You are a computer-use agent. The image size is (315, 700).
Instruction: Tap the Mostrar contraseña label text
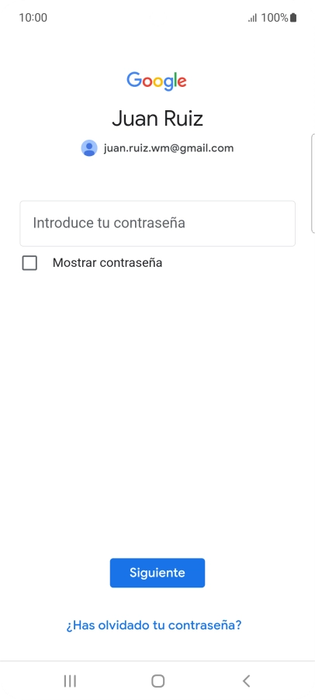click(107, 263)
